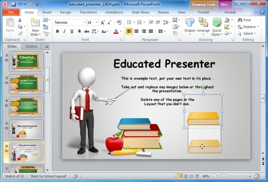Image resolution: width=268 pixels, height=182 pixels.
Task: Zoom in with plus button
Action: tap(250, 176)
